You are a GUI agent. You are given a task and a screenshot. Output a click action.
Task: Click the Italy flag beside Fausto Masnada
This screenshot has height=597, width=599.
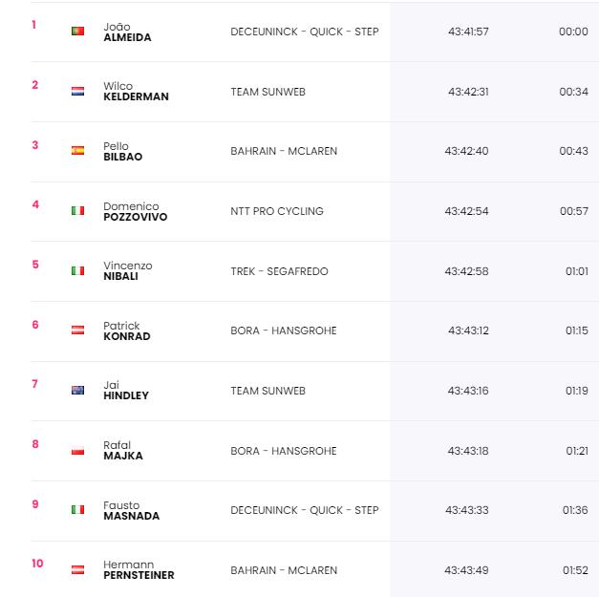coord(77,509)
